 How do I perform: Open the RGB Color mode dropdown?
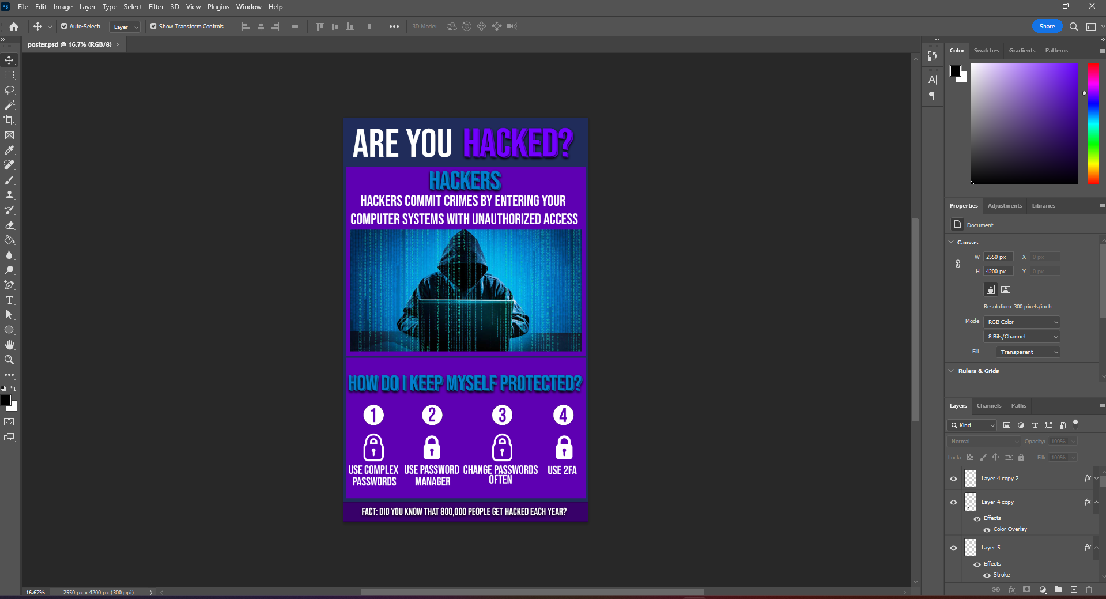[x=1022, y=322]
